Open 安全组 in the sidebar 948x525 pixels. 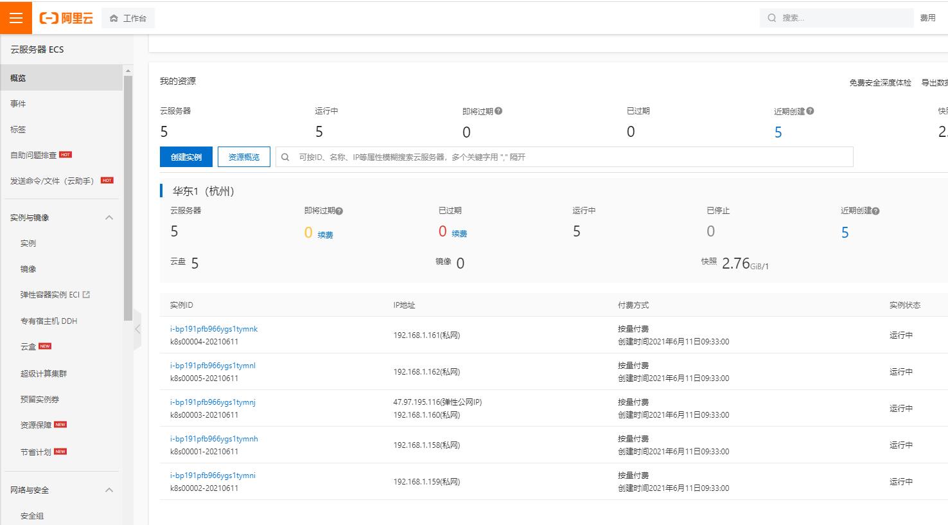(32, 515)
